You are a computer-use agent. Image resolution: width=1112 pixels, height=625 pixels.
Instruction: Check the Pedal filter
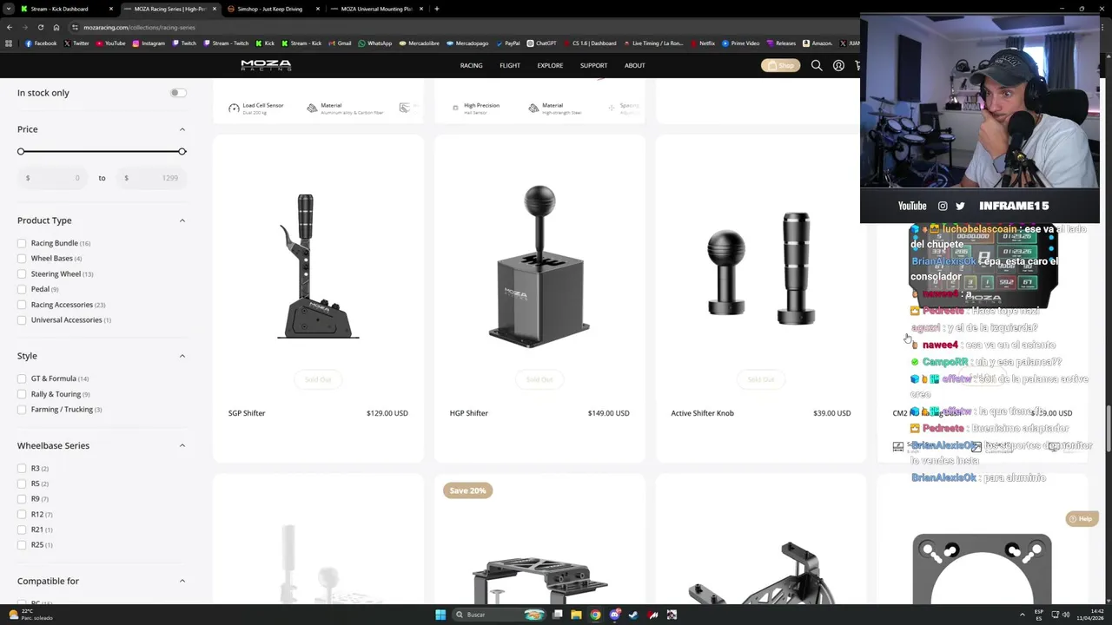click(x=22, y=289)
